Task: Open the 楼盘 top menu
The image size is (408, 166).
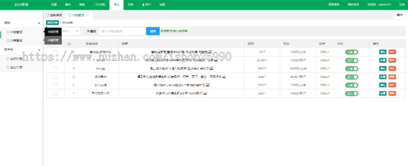Action: [82, 5]
